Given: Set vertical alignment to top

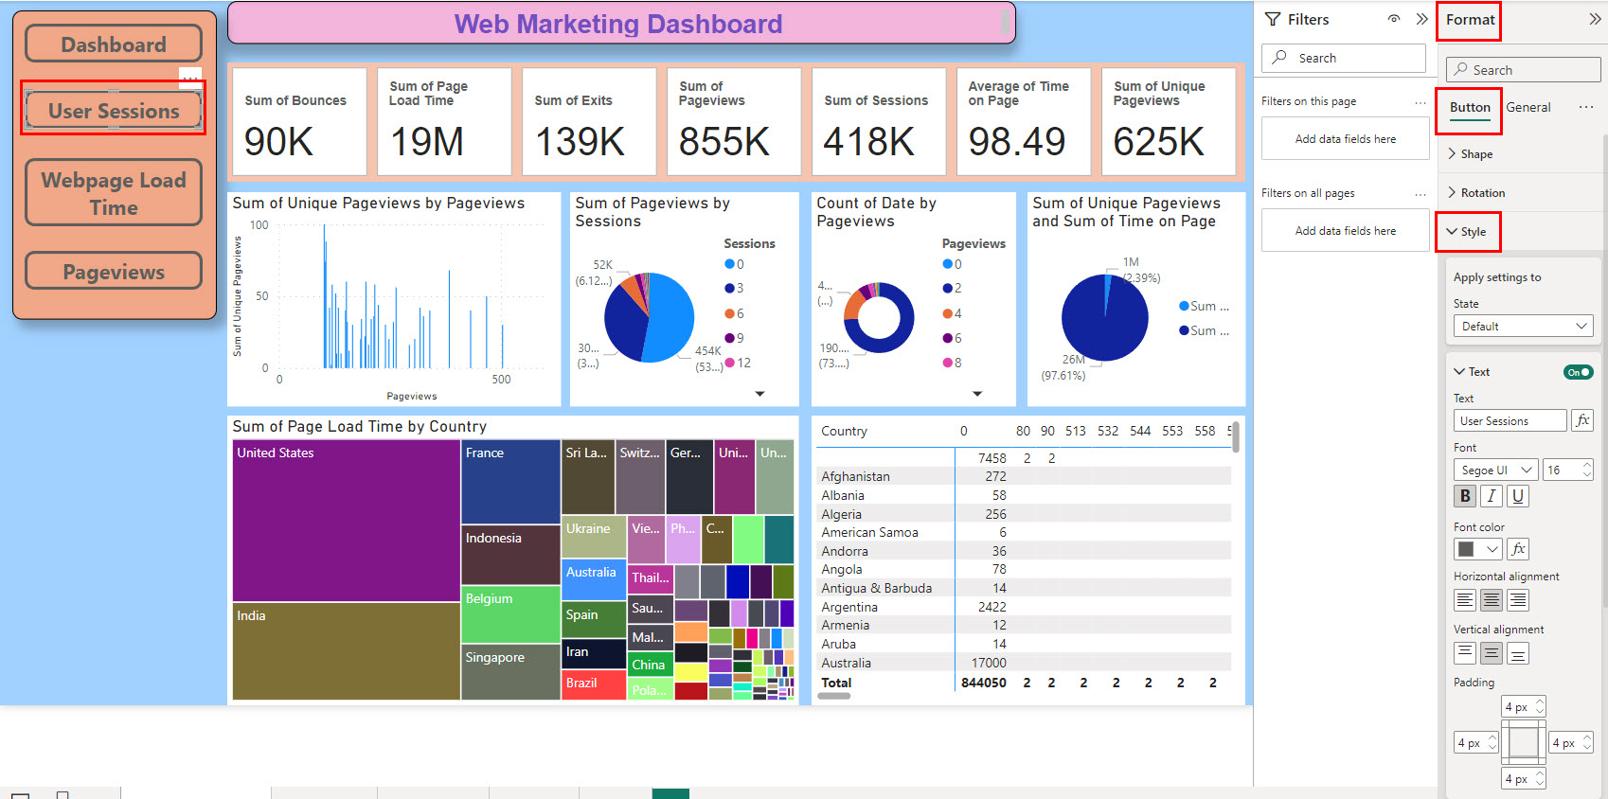Looking at the screenshot, I should tap(1465, 653).
